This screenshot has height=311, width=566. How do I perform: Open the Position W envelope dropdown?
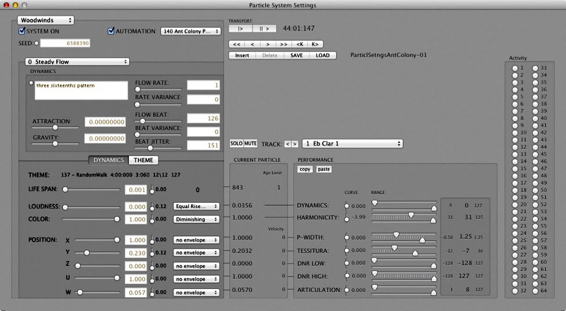tap(196, 292)
